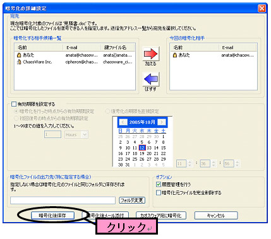
Task: Toggle the 履歴管理を行う checkbox
Action: pyautogui.click(x=159, y=184)
